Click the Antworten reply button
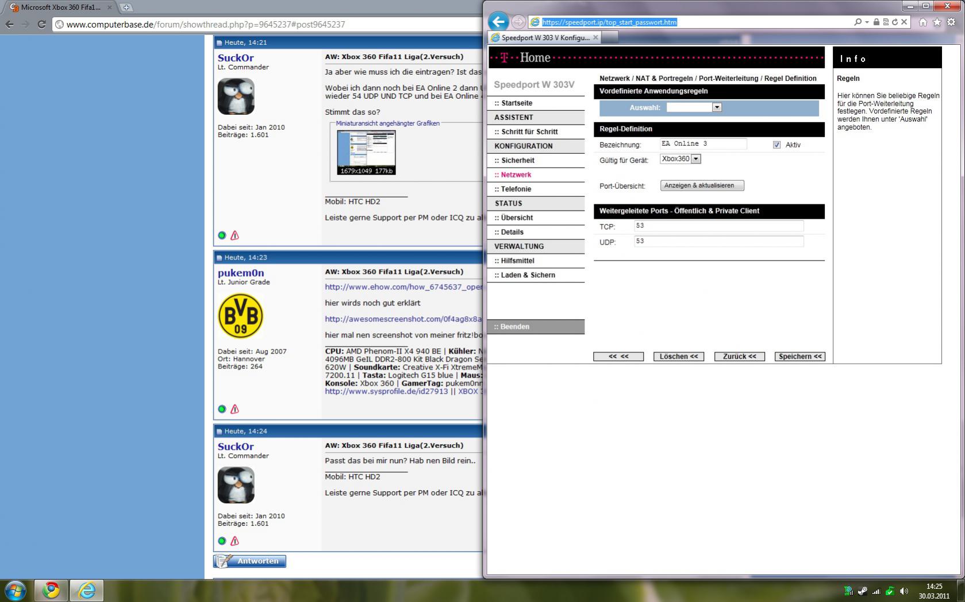Image resolution: width=965 pixels, height=602 pixels. [250, 561]
